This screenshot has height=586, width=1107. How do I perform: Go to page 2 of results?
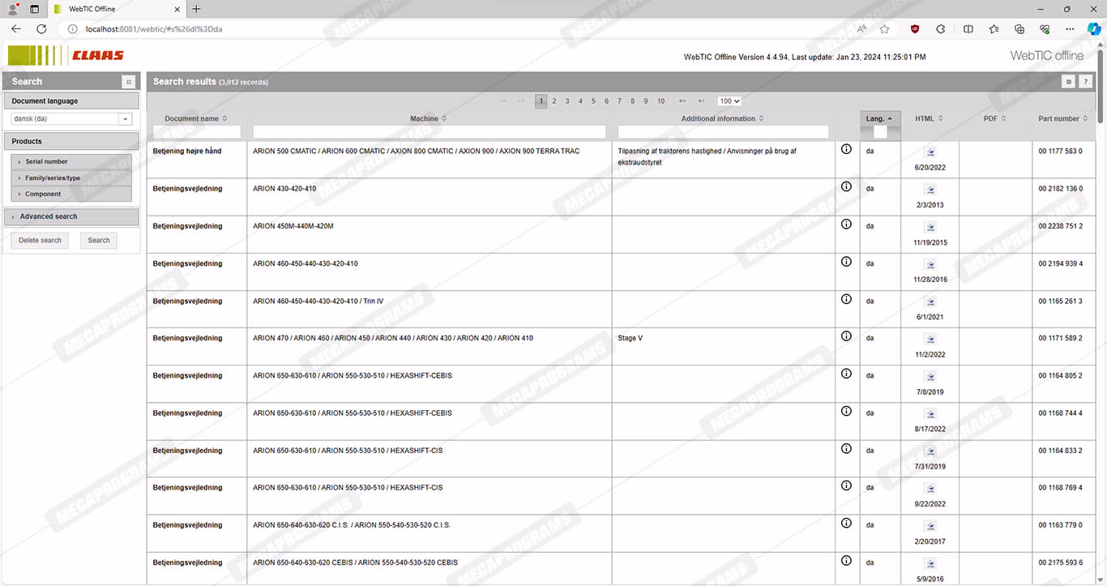pyautogui.click(x=554, y=101)
